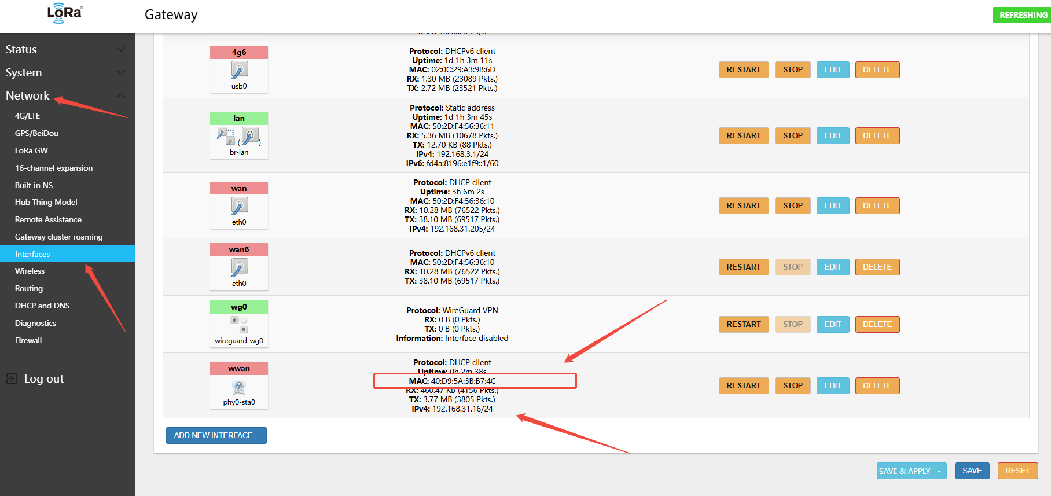Click the wireguard-wg0 tunnel icon

(x=239, y=325)
